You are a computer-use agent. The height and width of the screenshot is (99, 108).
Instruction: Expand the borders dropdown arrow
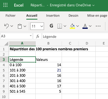pos(65,26)
